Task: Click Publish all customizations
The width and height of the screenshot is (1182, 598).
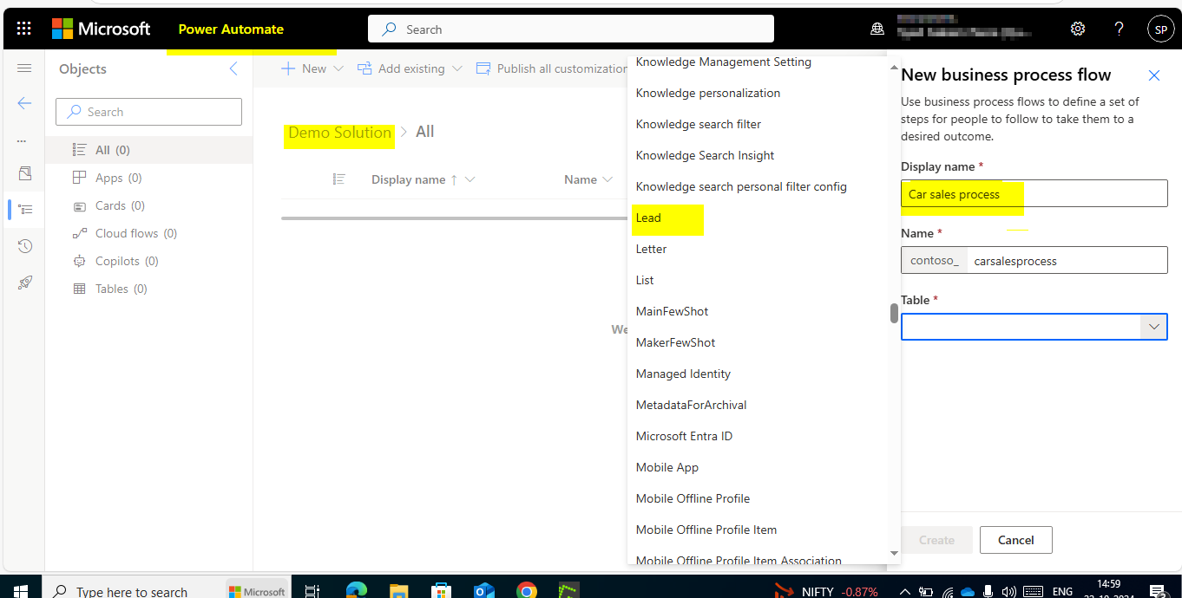Action: (x=551, y=68)
